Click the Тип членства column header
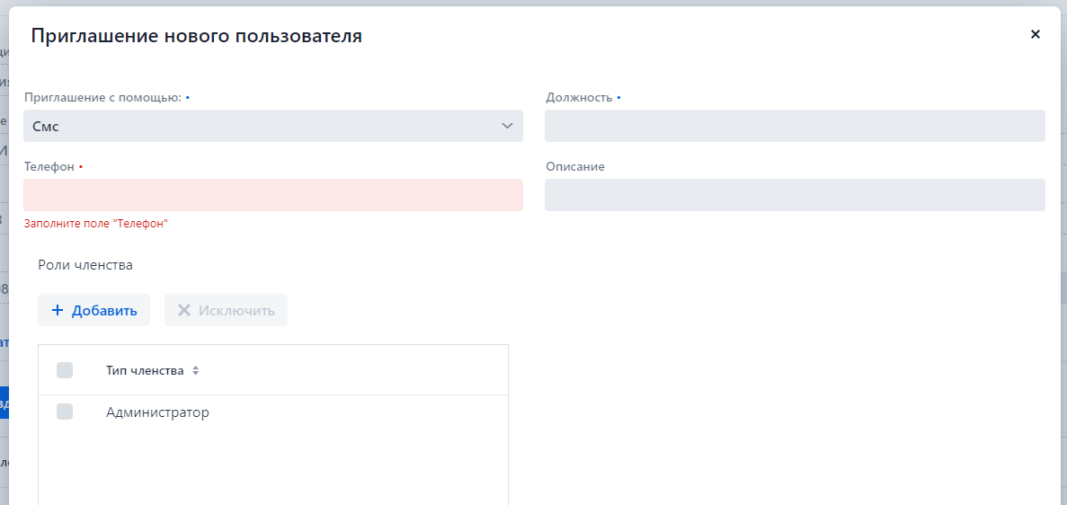1067x505 pixels. coord(145,371)
